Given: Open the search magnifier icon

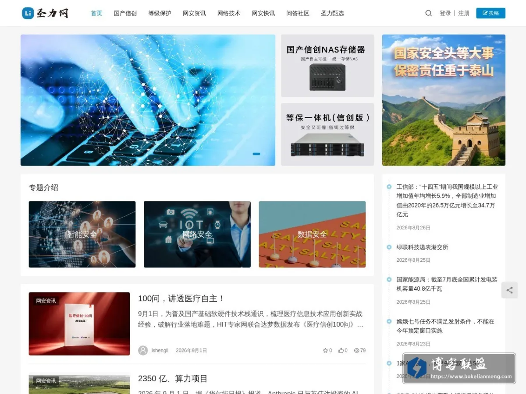Looking at the screenshot, I should point(428,13).
